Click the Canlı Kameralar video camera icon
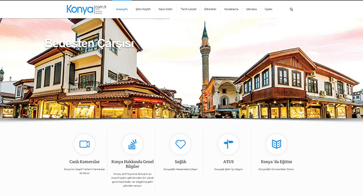The height and width of the screenshot is (196, 363). 85,144
